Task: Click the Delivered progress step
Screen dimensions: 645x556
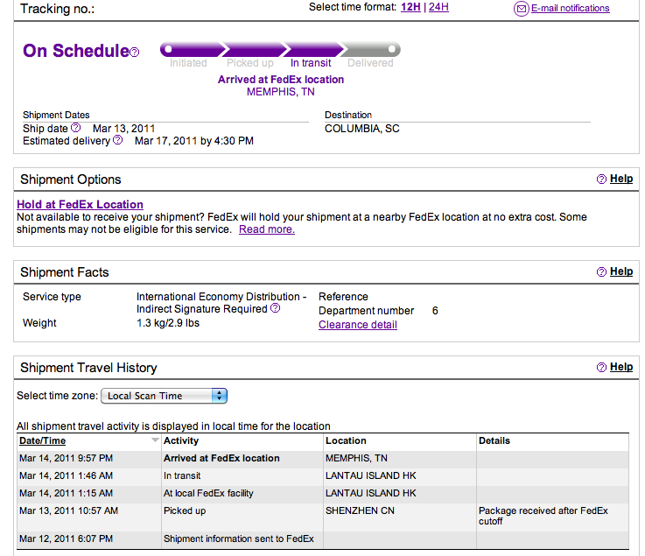Action: coord(370,63)
